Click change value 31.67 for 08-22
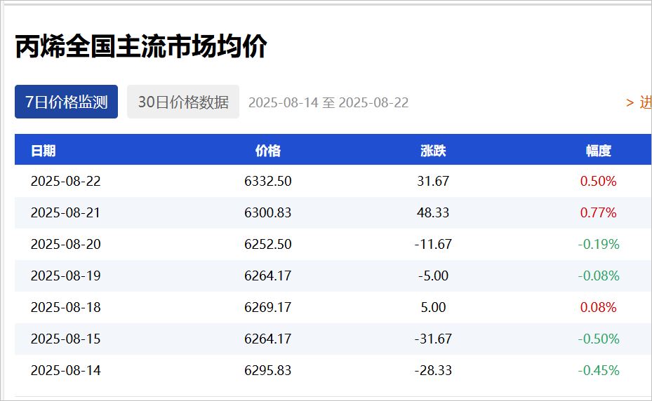Viewport: 652px width, 401px height. click(433, 181)
